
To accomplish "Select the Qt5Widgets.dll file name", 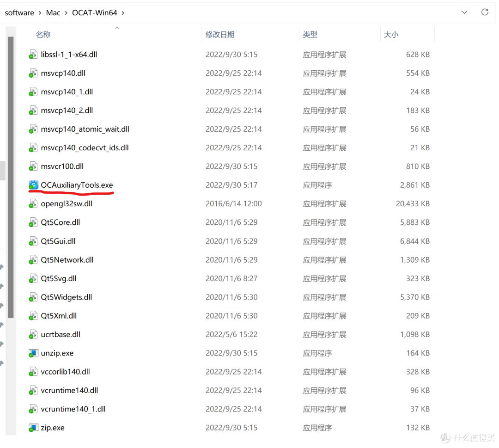I will pos(66,297).
